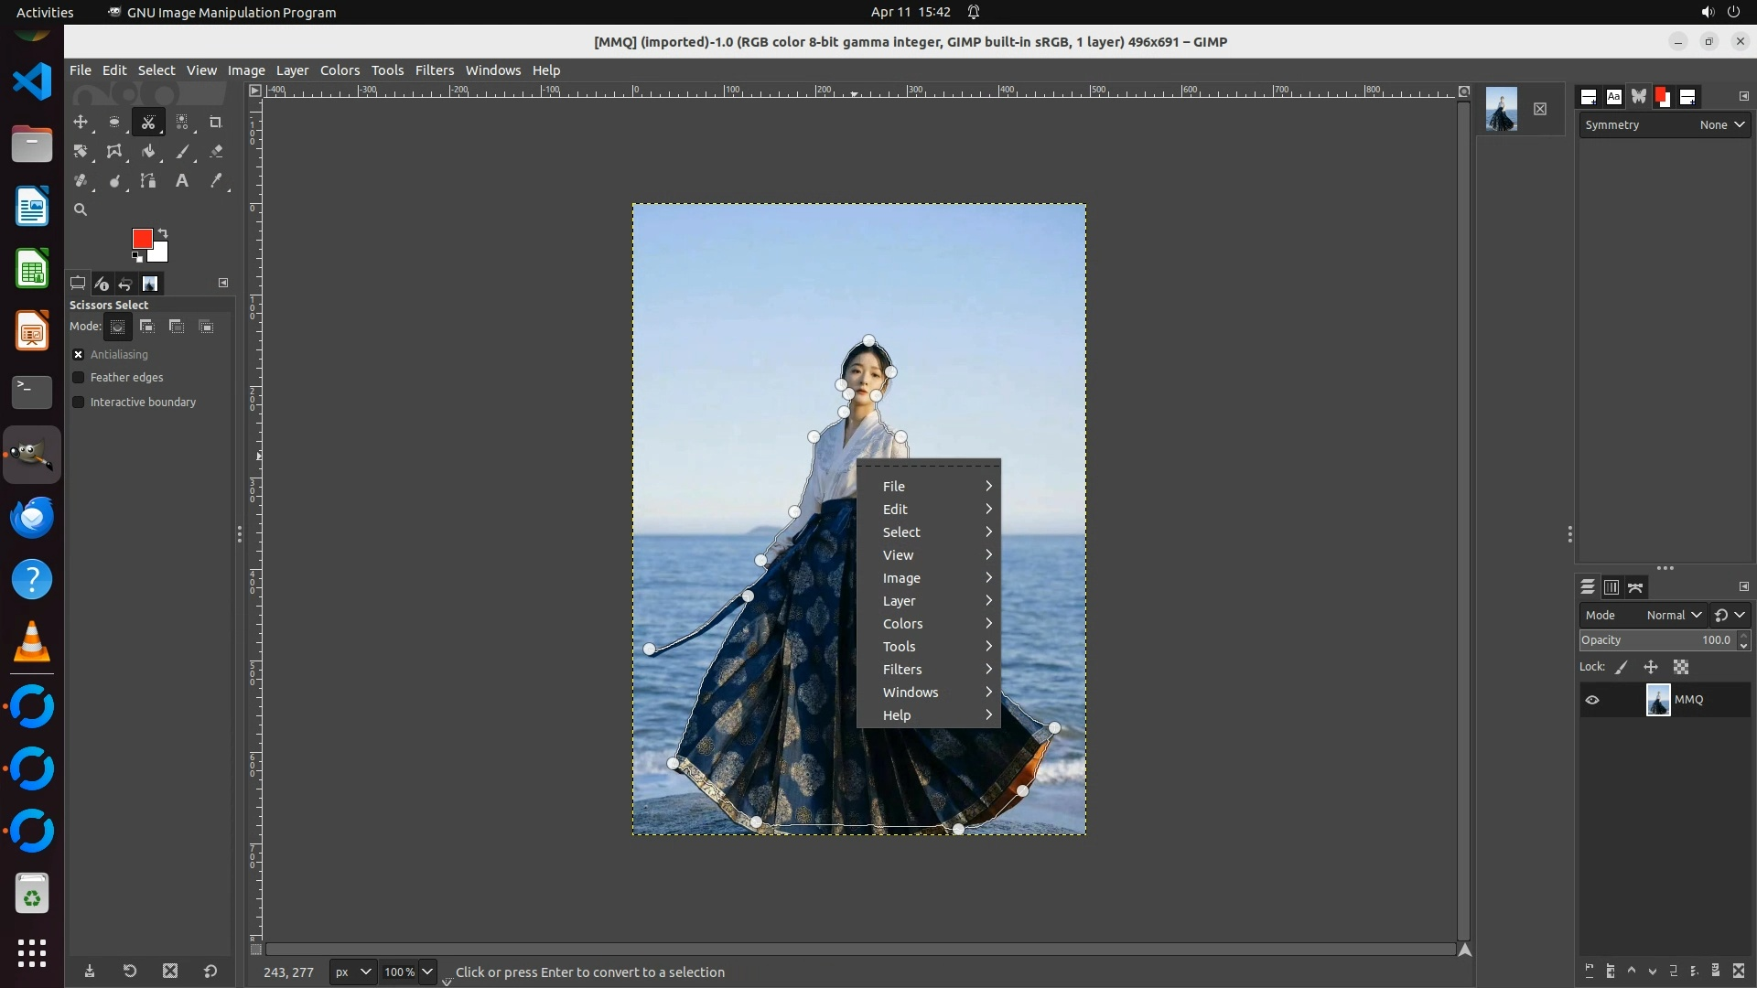
Task: Hide the MMQ layer with eye icon
Action: point(1592,700)
